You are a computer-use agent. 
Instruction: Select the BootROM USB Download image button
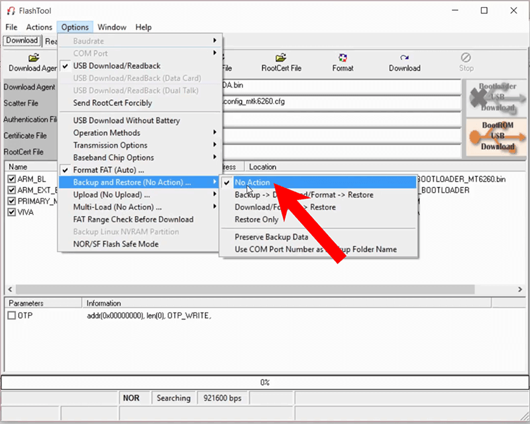496,136
